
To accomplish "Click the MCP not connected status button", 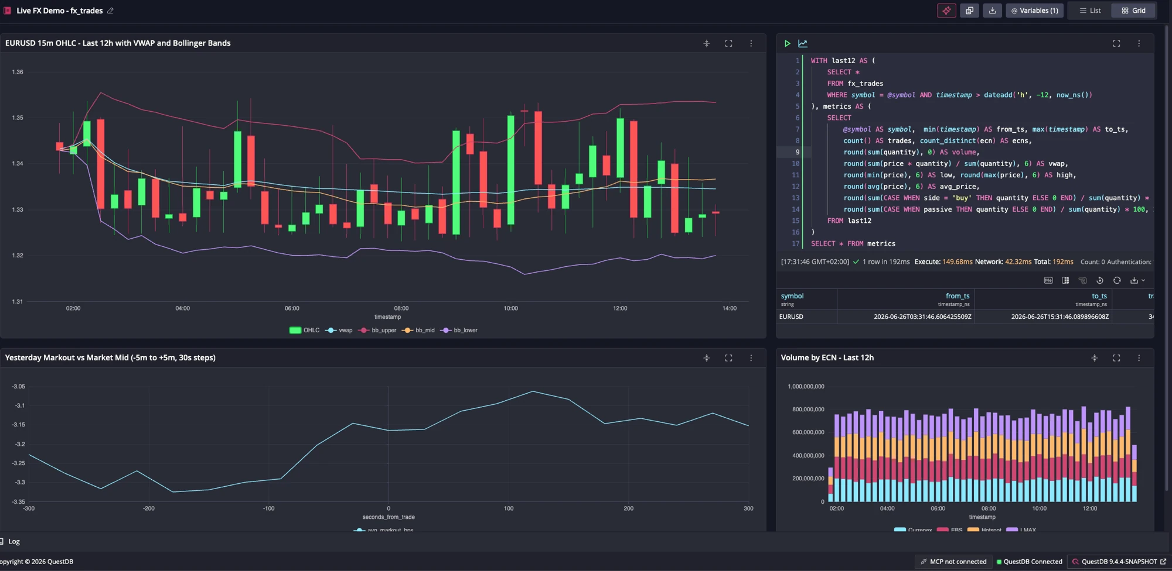I will tap(953, 562).
